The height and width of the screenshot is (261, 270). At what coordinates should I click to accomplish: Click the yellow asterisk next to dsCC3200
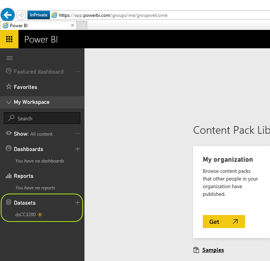click(x=40, y=215)
